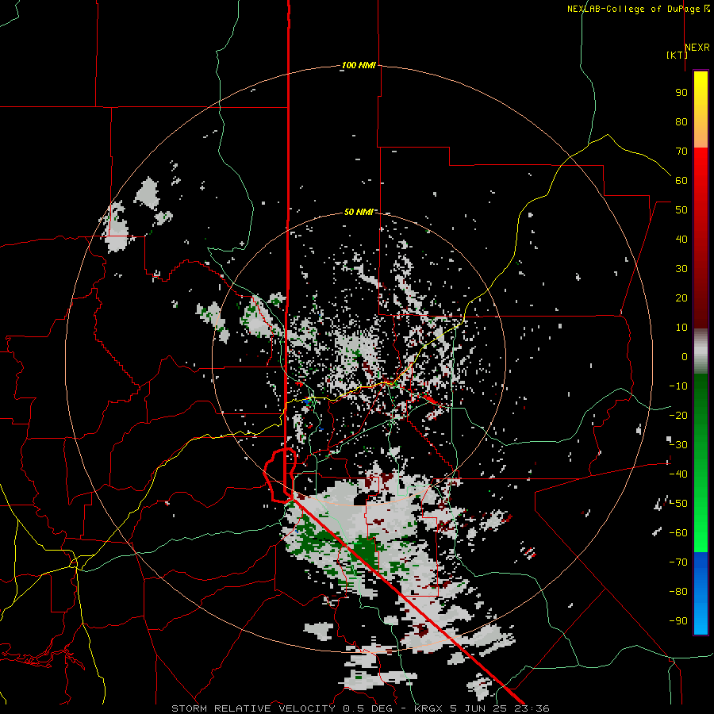
Task: Click the 40 value on the velocity scale
Action: (x=681, y=240)
